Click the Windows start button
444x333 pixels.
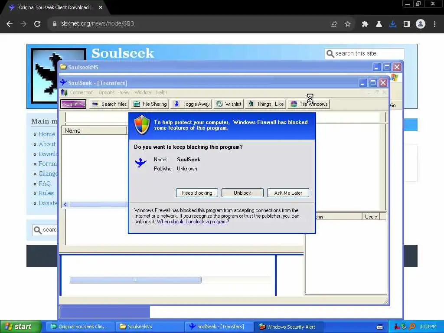[20, 326]
